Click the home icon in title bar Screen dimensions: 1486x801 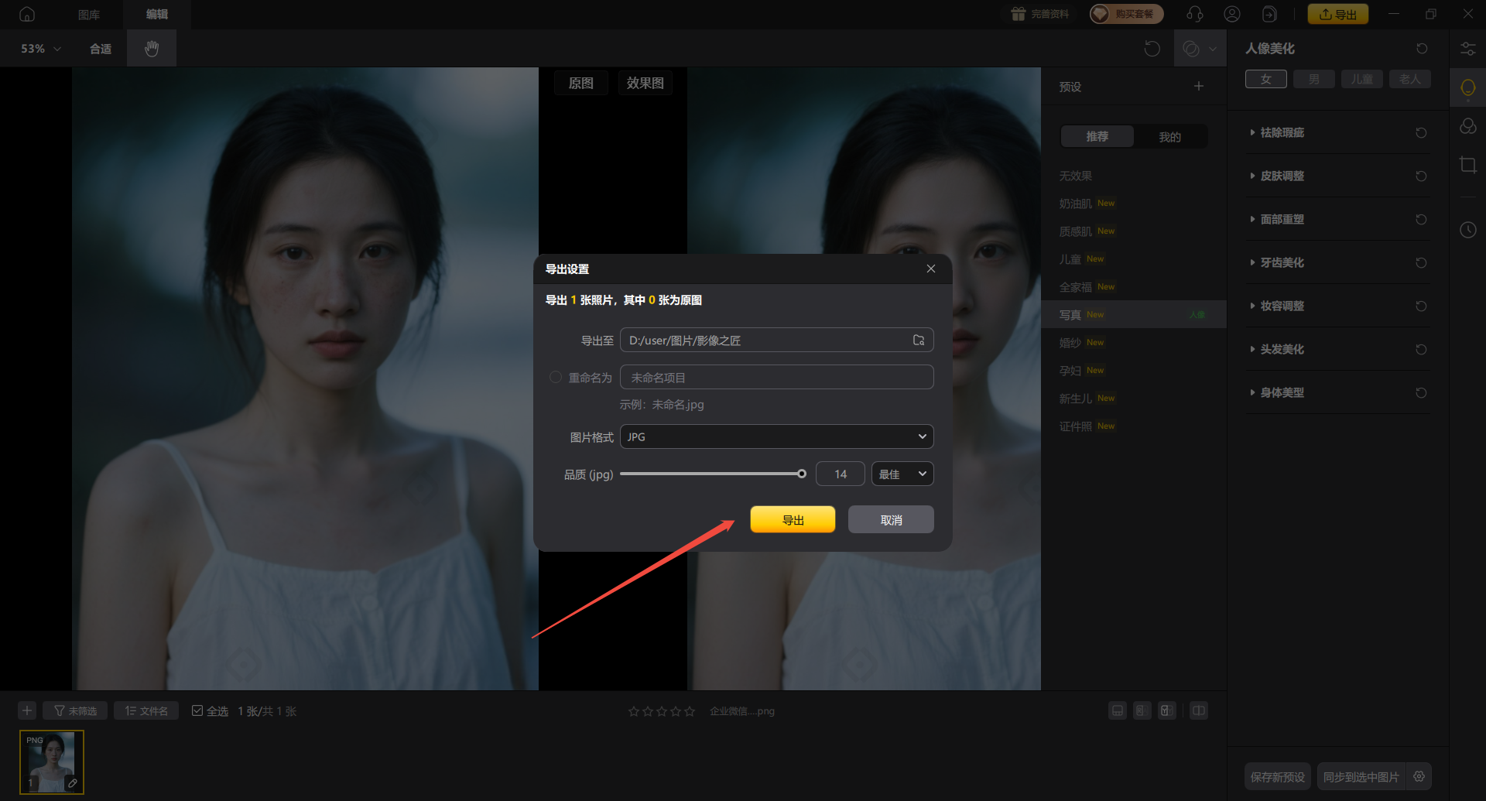point(27,15)
